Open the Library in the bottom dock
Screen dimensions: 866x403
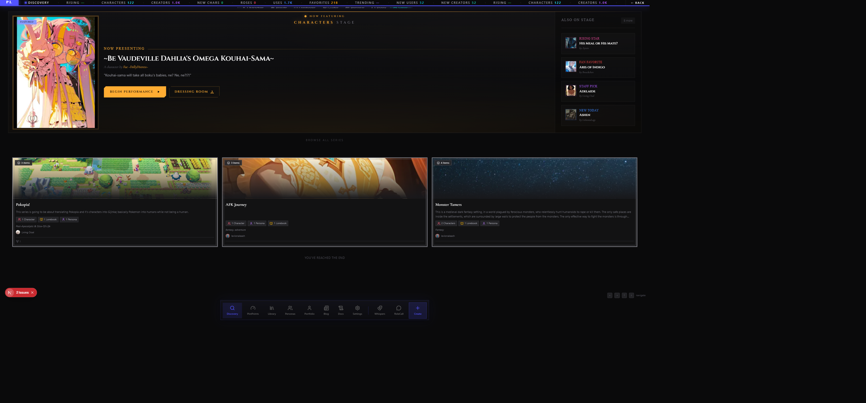tap(272, 310)
